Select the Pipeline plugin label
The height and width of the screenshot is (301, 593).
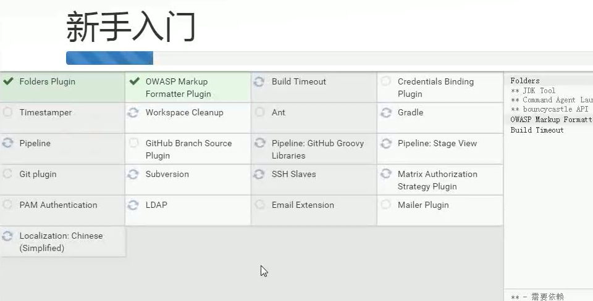(x=35, y=144)
